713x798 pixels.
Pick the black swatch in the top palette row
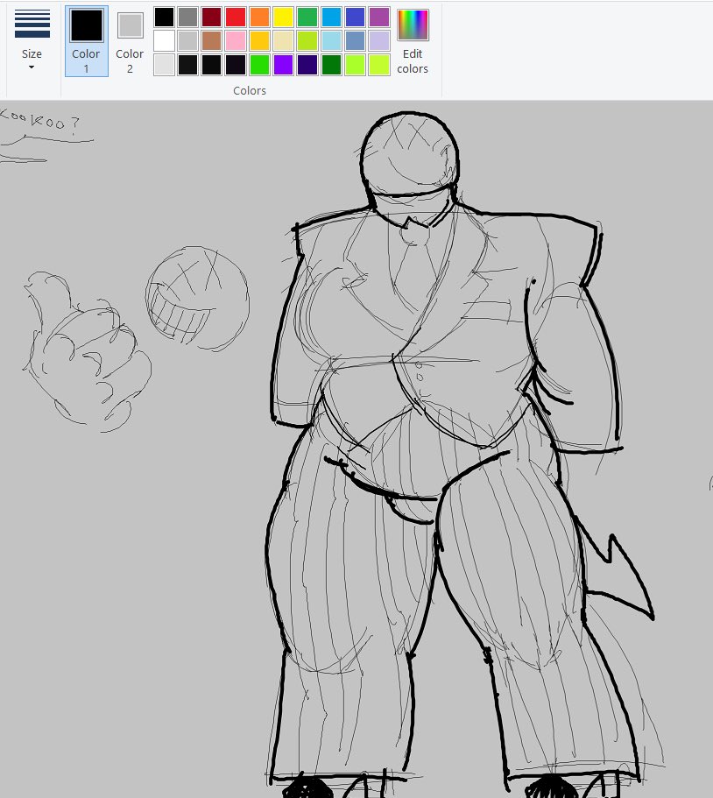coord(164,17)
